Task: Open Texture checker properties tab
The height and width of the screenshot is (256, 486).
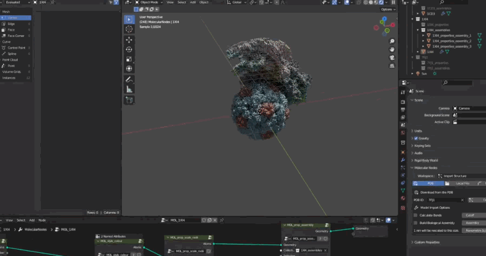Action: click(402, 208)
